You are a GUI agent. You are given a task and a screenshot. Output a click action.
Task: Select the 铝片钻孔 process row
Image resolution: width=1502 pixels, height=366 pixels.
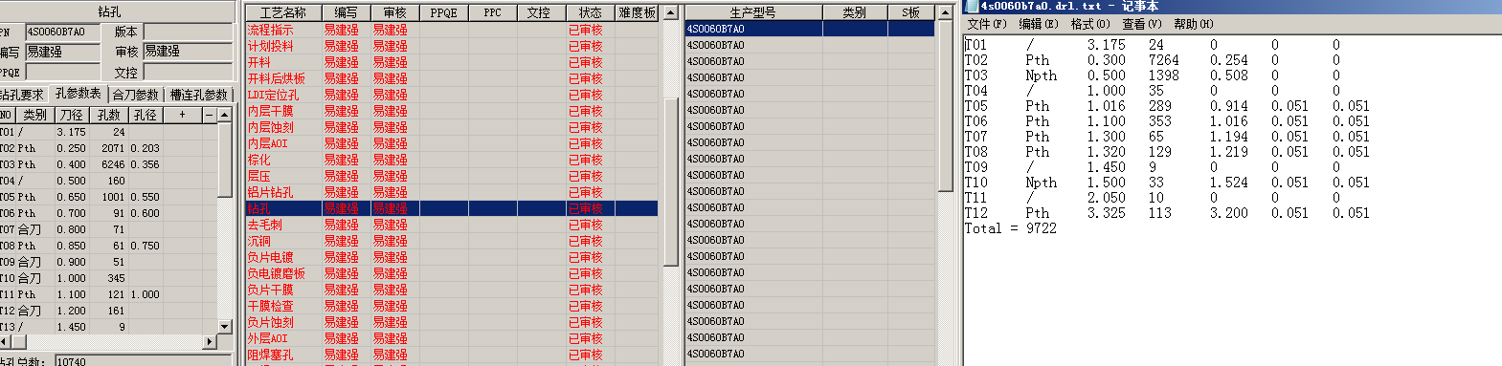(x=452, y=192)
